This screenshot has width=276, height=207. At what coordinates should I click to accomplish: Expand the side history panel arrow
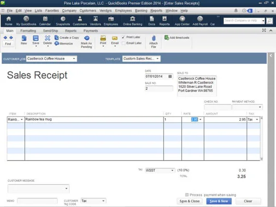(271, 55)
